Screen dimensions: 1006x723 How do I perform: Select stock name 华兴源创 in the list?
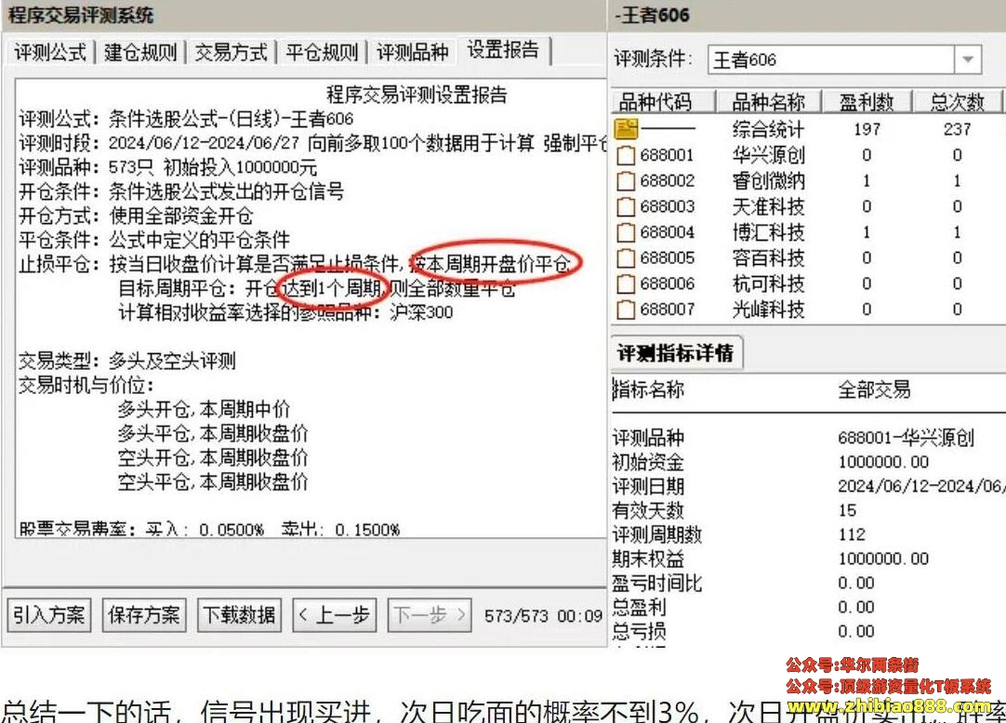point(768,154)
